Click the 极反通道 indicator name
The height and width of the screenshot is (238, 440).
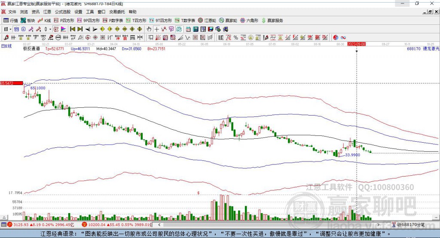point(31,49)
